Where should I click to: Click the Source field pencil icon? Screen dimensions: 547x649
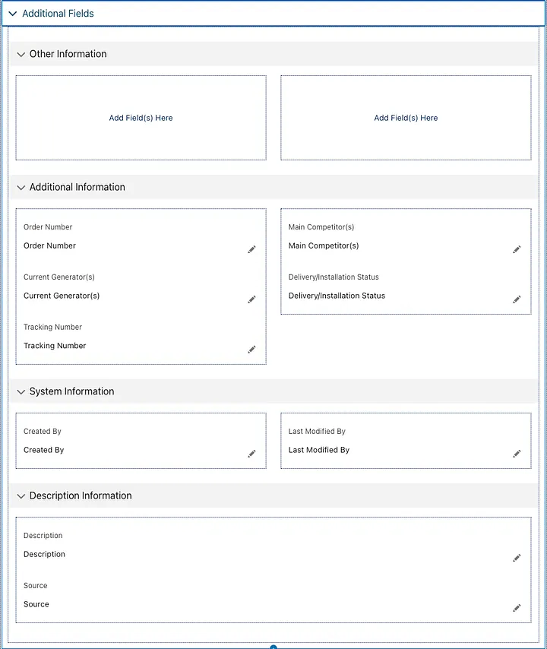517,608
